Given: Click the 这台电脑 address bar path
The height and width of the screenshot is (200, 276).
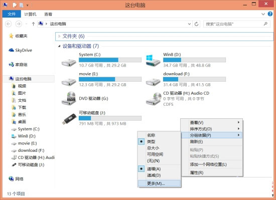Looking at the screenshot, I should [58, 24].
